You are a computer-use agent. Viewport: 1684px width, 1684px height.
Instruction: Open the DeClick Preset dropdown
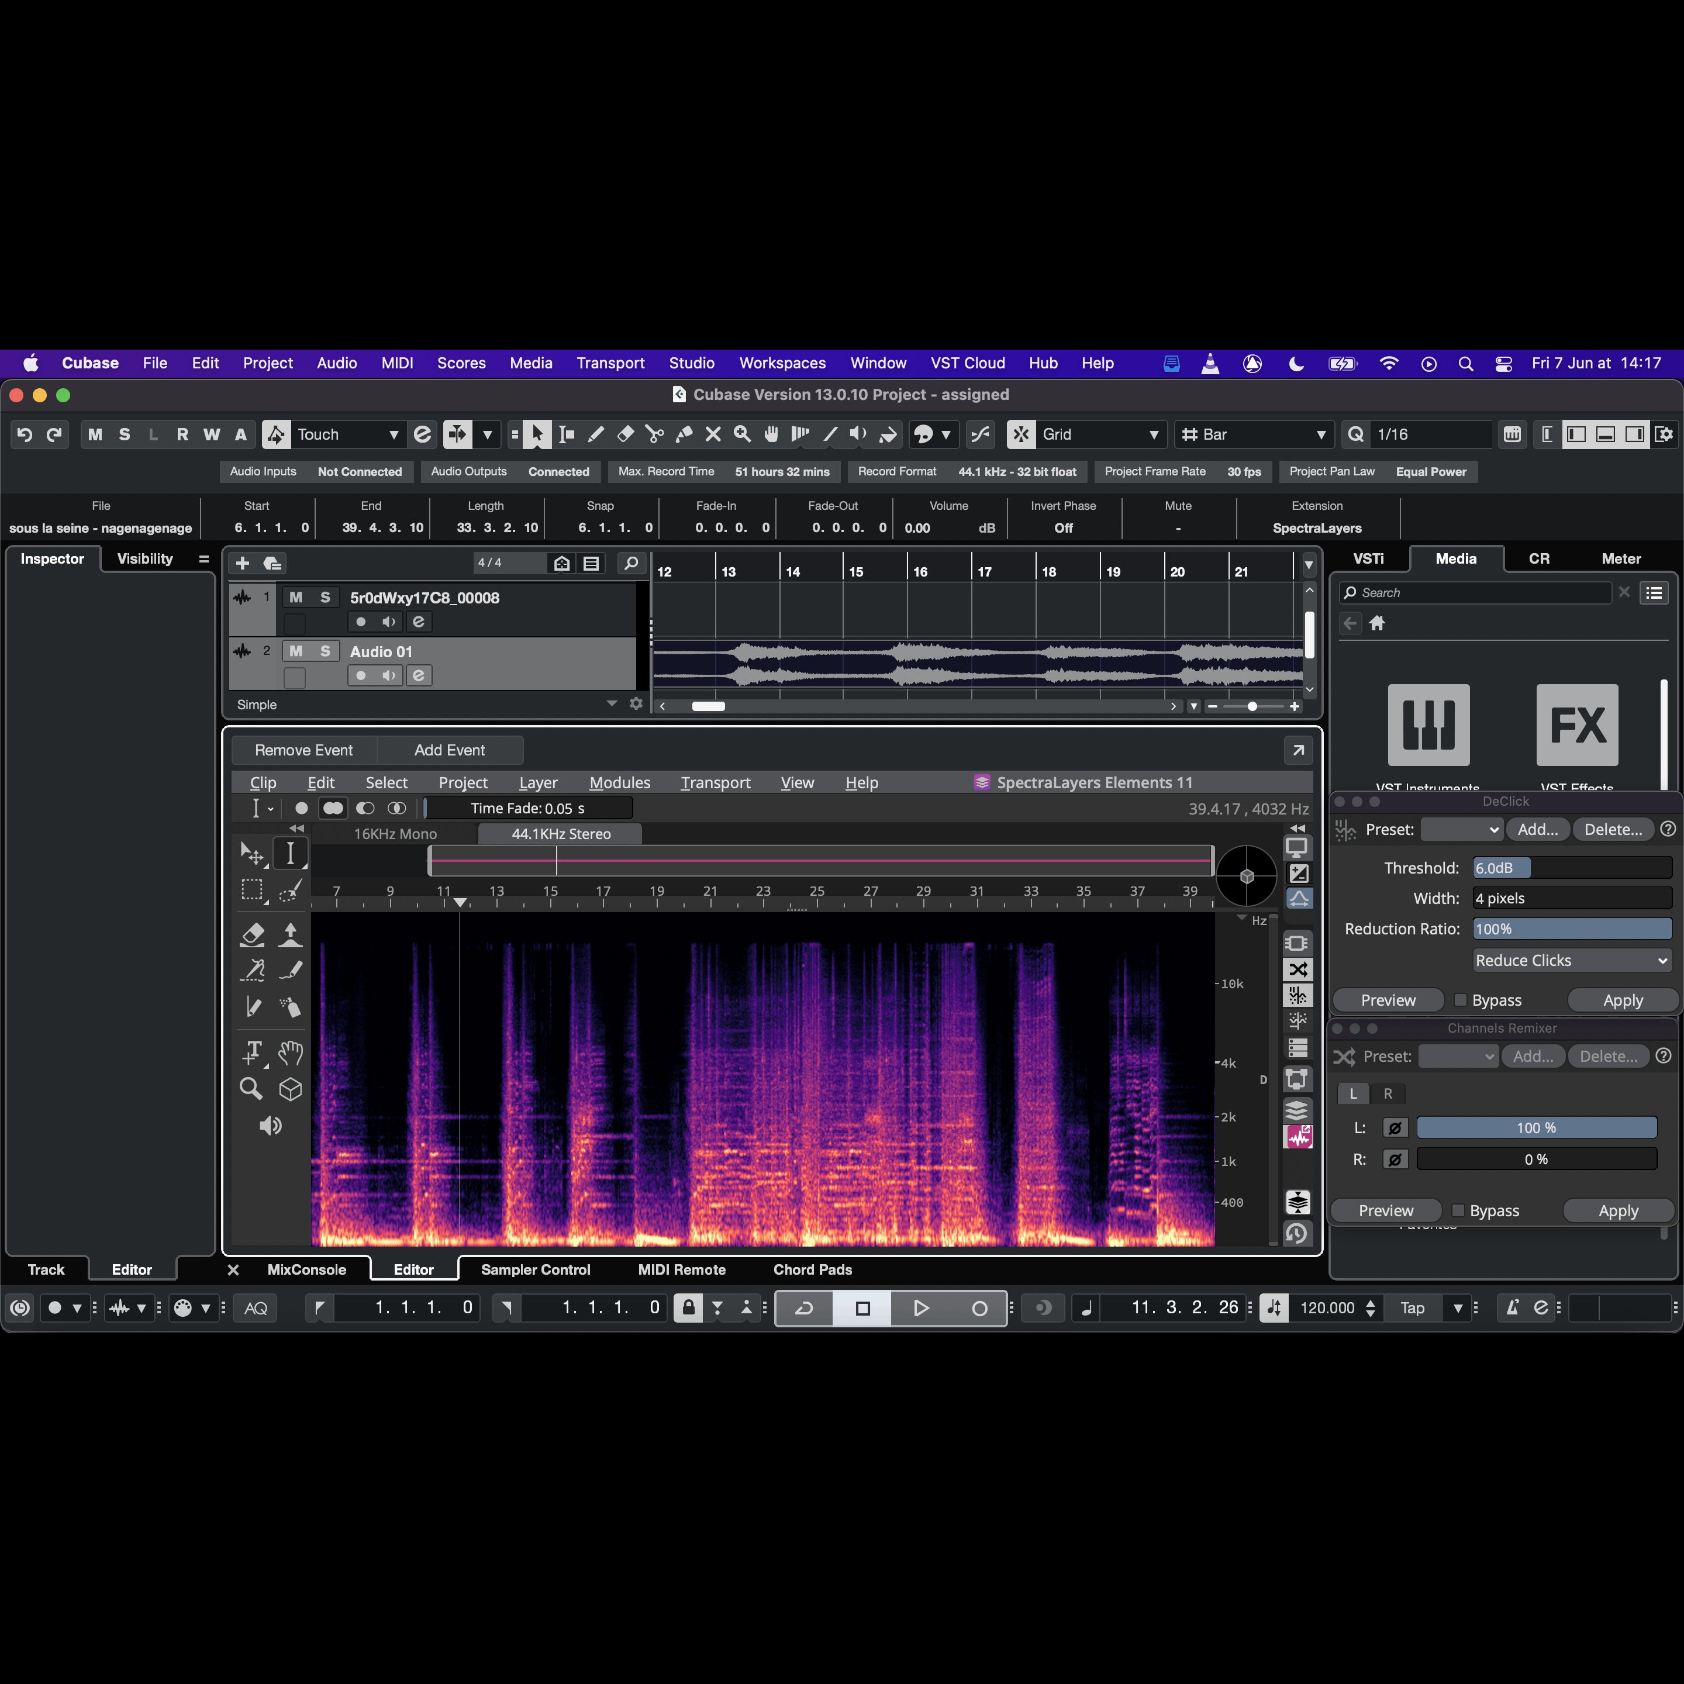1461,829
